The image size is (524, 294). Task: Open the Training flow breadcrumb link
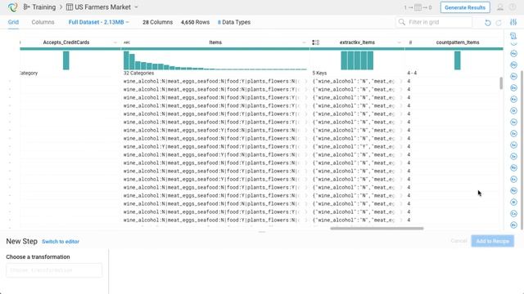click(43, 7)
